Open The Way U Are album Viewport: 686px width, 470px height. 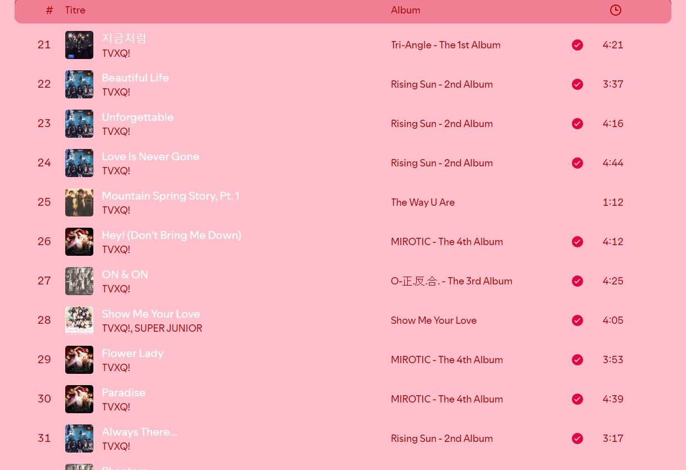click(x=423, y=202)
